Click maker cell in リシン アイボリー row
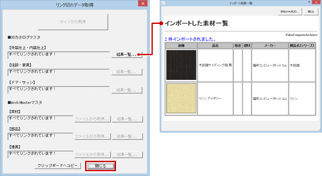The height and width of the screenshot is (176, 322). [x=270, y=99]
